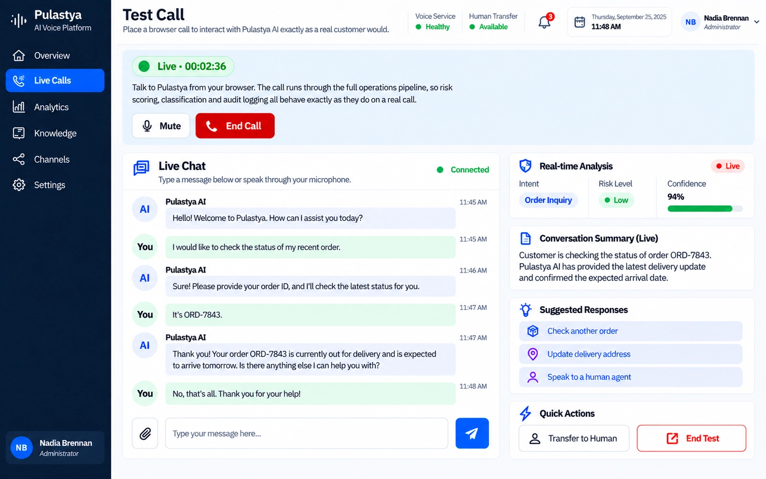Click the Order Inquiry intent badge
This screenshot has width=766, height=479.
pyautogui.click(x=548, y=200)
